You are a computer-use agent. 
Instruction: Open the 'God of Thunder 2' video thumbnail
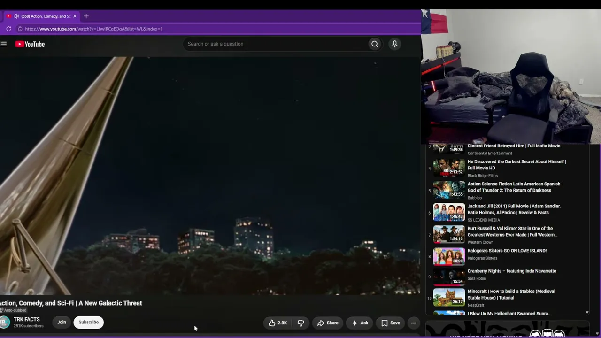tap(449, 189)
